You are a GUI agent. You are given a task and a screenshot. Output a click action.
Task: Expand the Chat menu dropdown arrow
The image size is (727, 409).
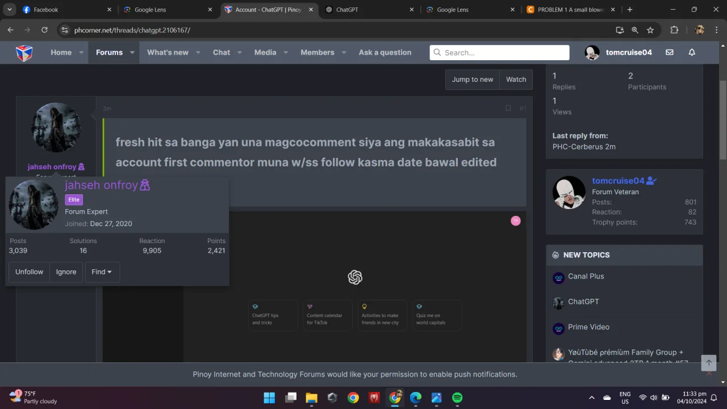(240, 52)
